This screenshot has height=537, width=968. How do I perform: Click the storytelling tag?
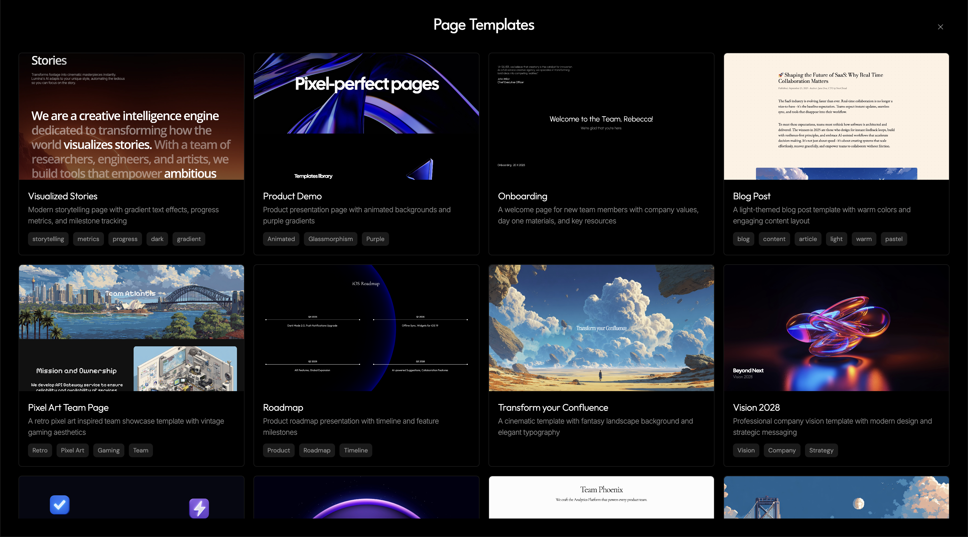(48, 239)
